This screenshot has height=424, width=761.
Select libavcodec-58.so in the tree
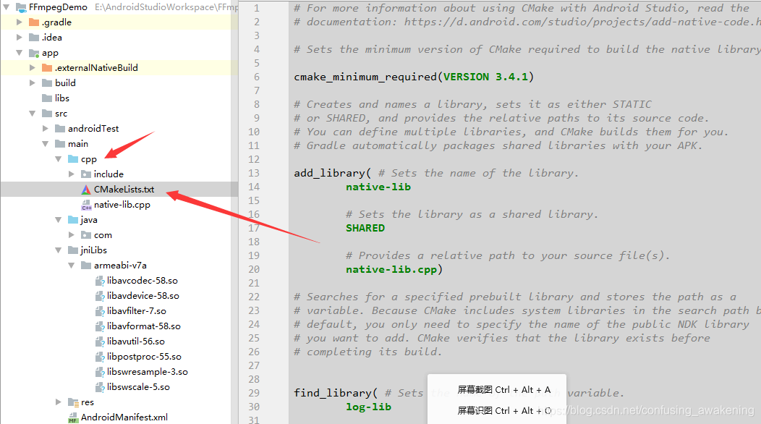[143, 281]
